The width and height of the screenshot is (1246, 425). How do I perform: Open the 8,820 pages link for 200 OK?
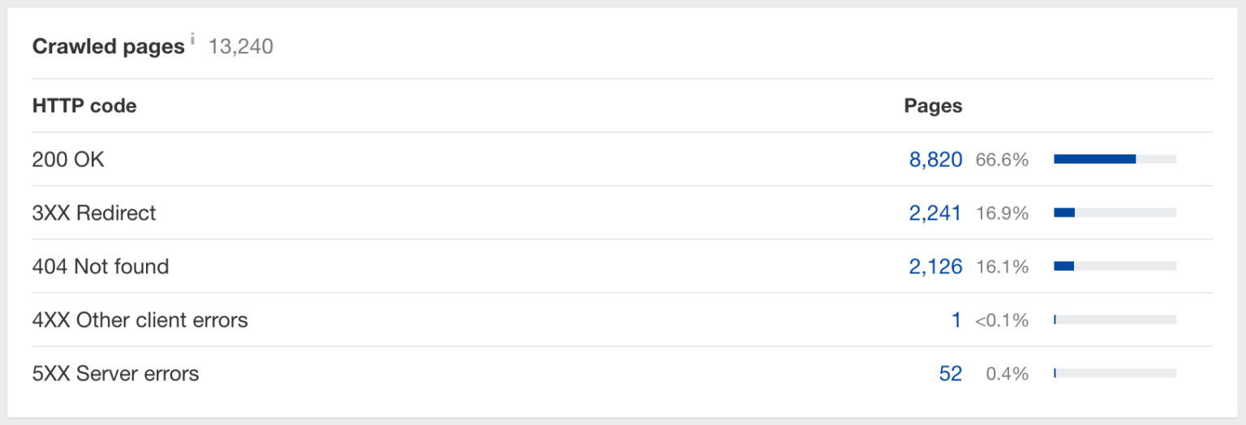click(x=935, y=160)
